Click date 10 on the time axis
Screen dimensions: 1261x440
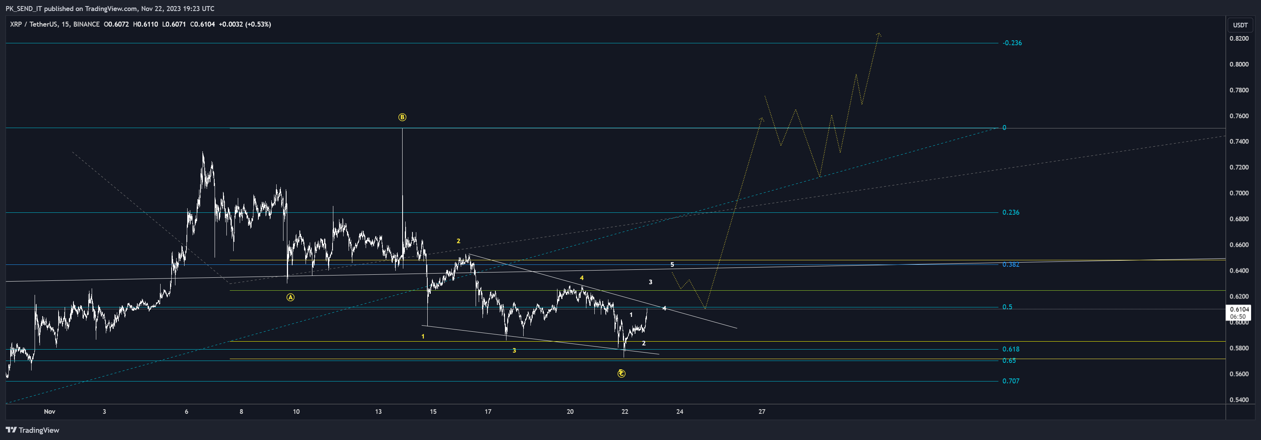coord(296,412)
